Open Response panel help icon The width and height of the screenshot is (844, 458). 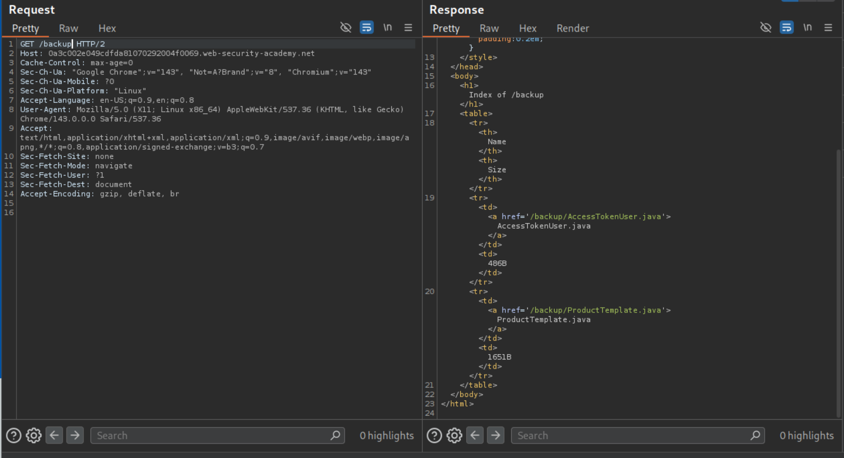[x=434, y=436]
